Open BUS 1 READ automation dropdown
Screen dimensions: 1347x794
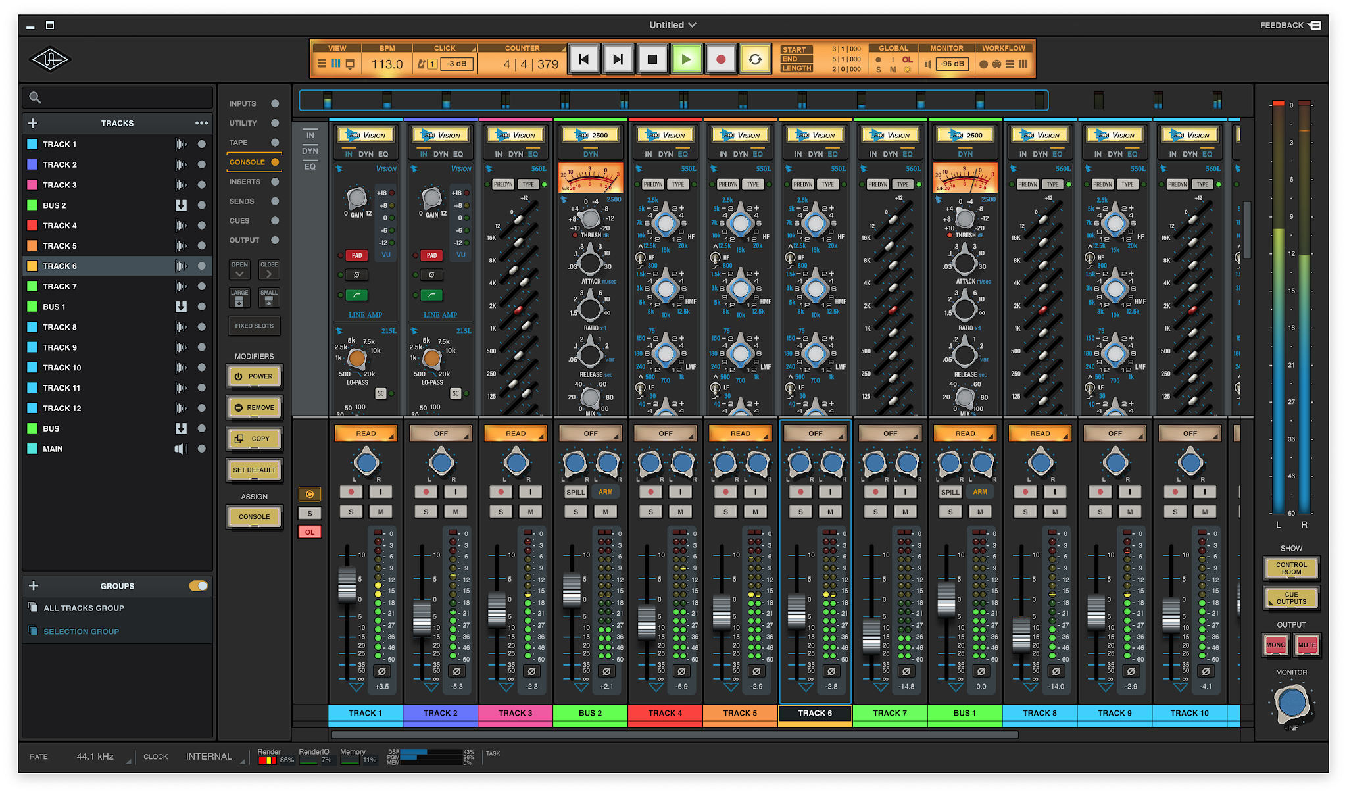tap(965, 434)
